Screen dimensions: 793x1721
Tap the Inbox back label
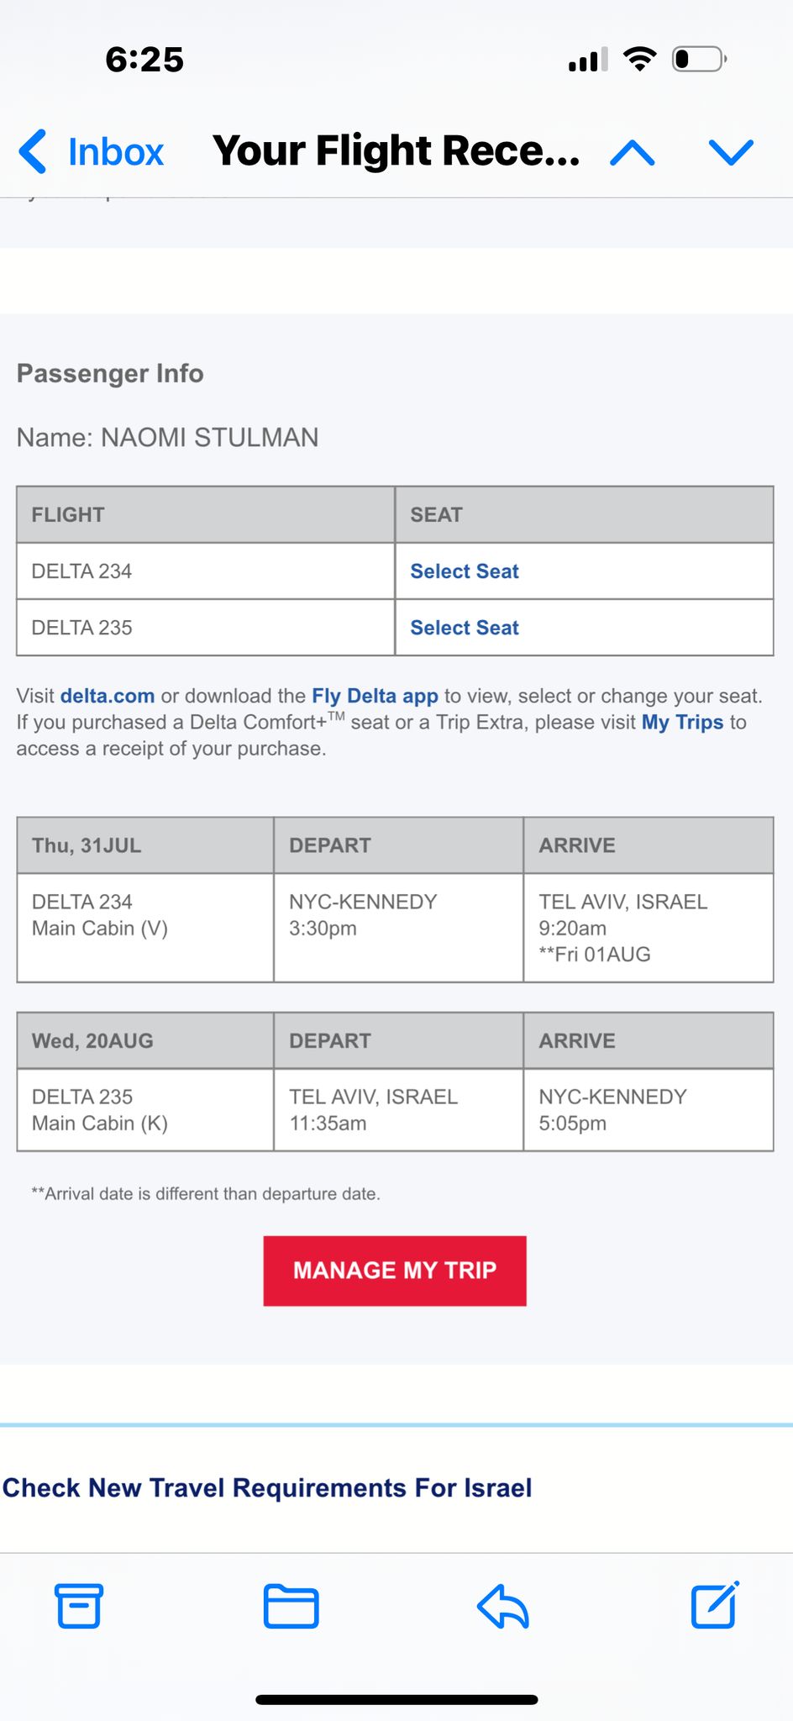click(115, 152)
